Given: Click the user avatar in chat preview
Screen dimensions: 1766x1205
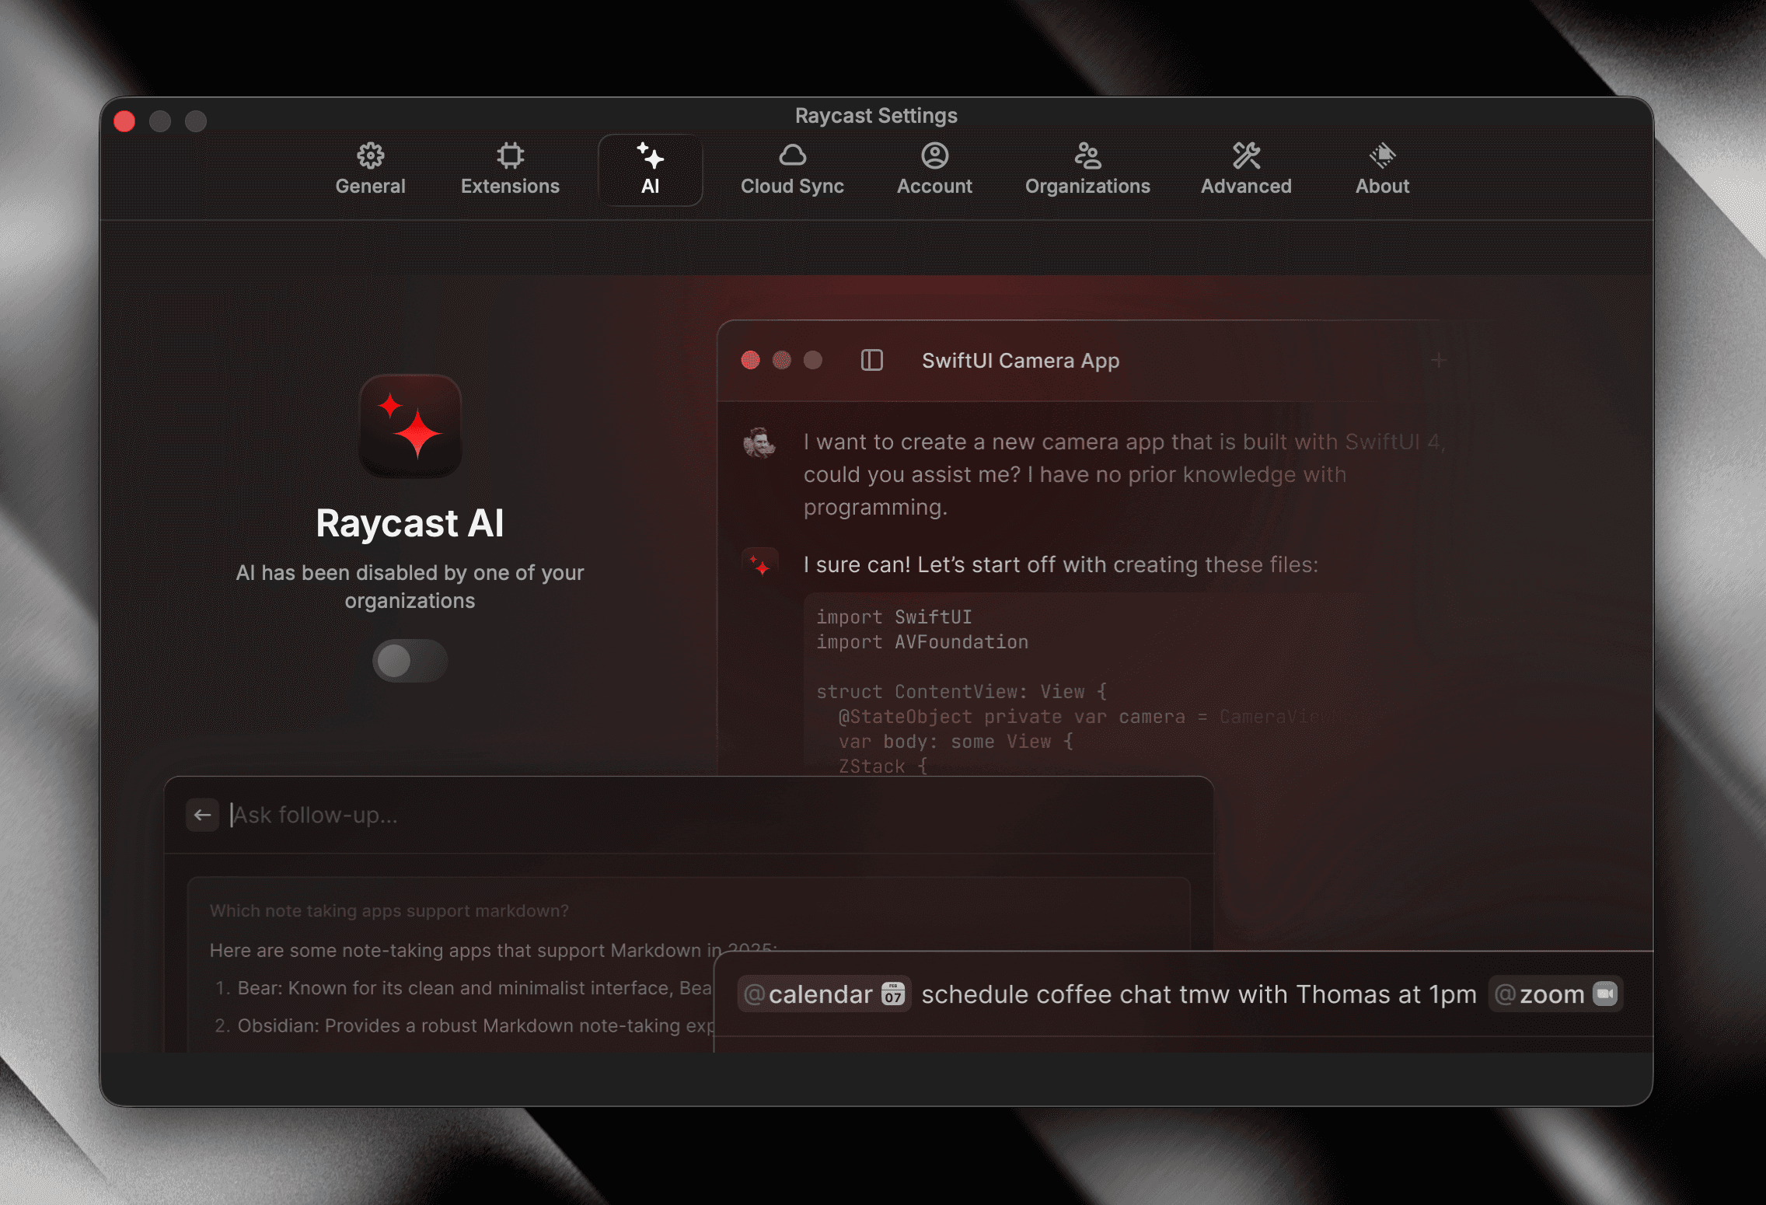Looking at the screenshot, I should tap(759, 442).
